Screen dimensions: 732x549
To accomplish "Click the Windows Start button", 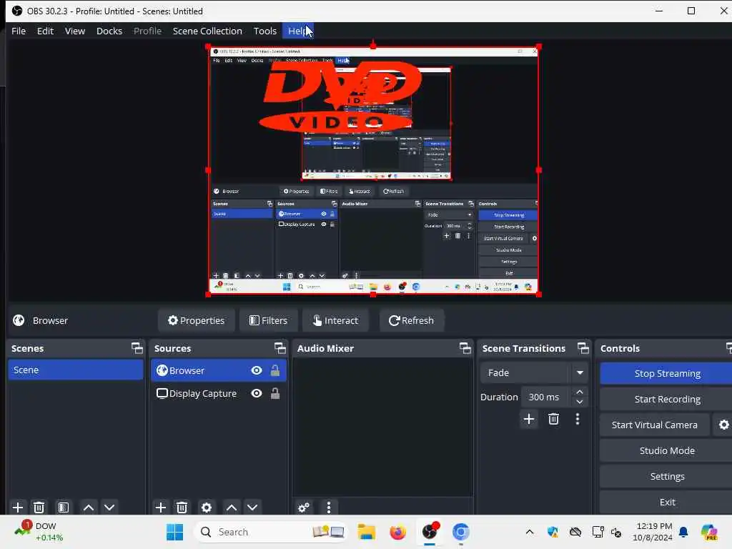I will [174, 532].
